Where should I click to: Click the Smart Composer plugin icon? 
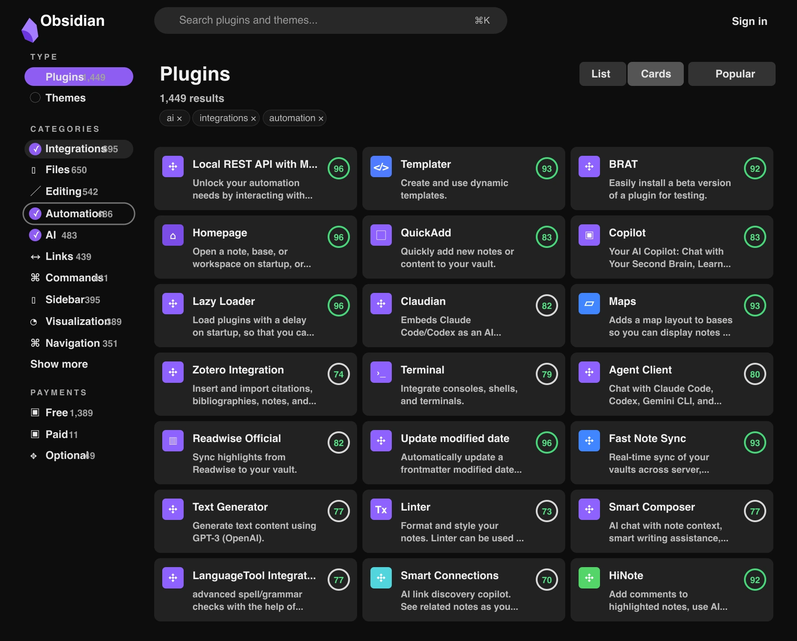pyautogui.click(x=589, y=509)
